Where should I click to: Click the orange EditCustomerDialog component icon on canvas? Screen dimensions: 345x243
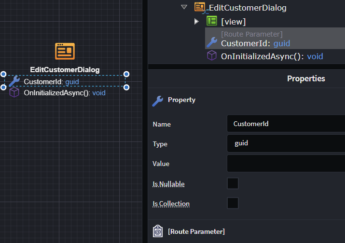tap(65, 51)
